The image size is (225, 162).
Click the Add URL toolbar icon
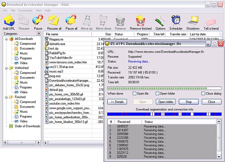coord(9,21)
